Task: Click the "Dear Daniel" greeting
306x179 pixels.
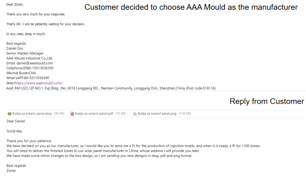Action: pyautogui.click(x=15, y=121)
